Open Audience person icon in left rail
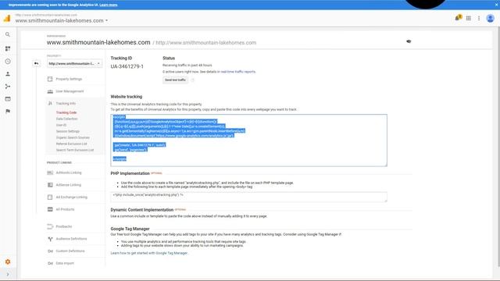The image size is (500, 281). click(8, 74)
